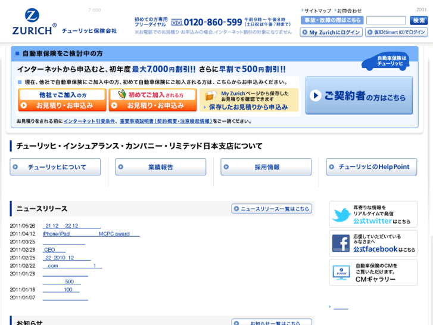Screen dimensions: 433x325
Task: Open 保存したお見積りから申込み link
Action: [x=248, y=107]
